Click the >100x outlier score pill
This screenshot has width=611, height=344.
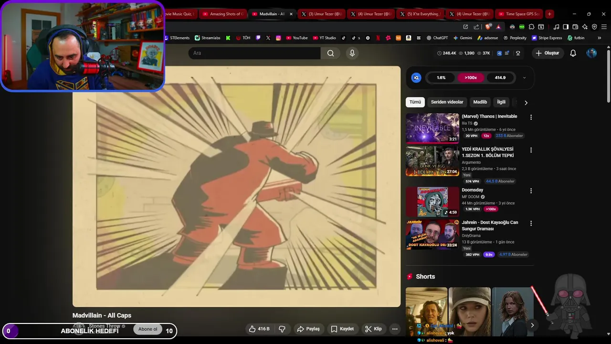[x=471, y=77]
